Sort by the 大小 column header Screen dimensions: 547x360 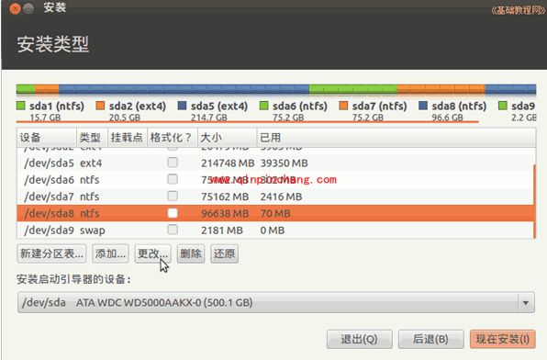pyautogui.click(x=227, y=138)
